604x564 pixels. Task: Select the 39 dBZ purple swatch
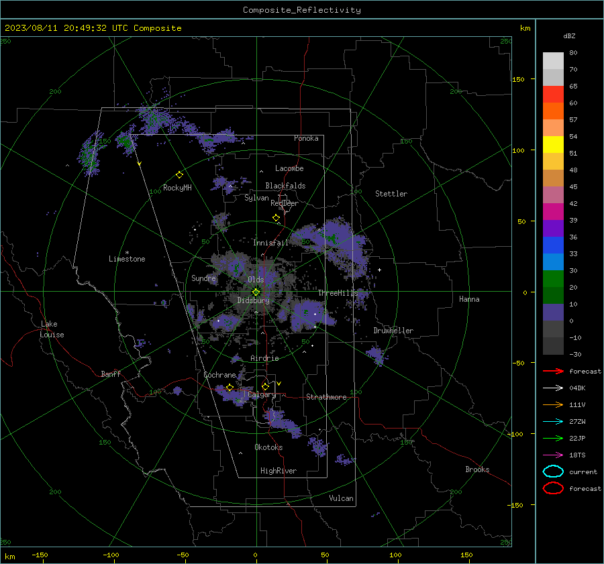(553, 228)
